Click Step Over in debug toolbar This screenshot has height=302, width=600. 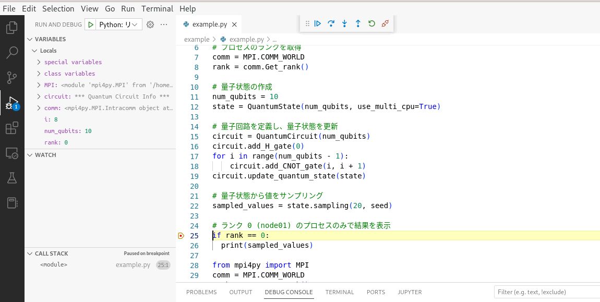point(331,23)
